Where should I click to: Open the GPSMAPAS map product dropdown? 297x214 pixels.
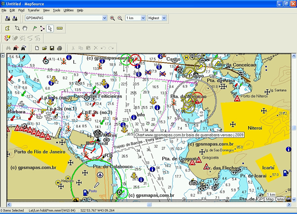[104, 18]
